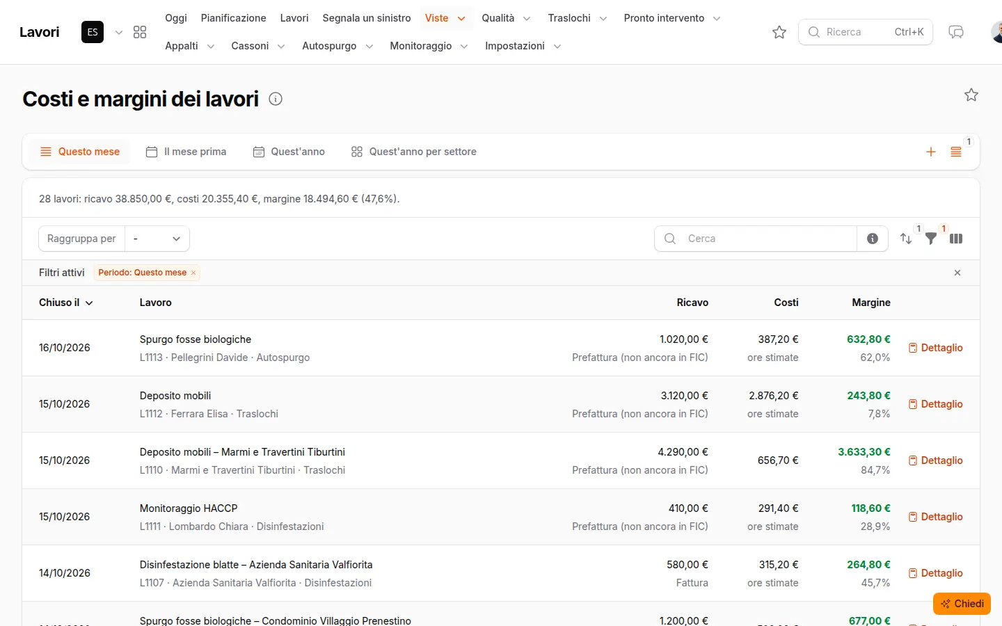This screenshot has height=626, width=1002.
Task: Open the sort order icon
Action: (906, 239)
